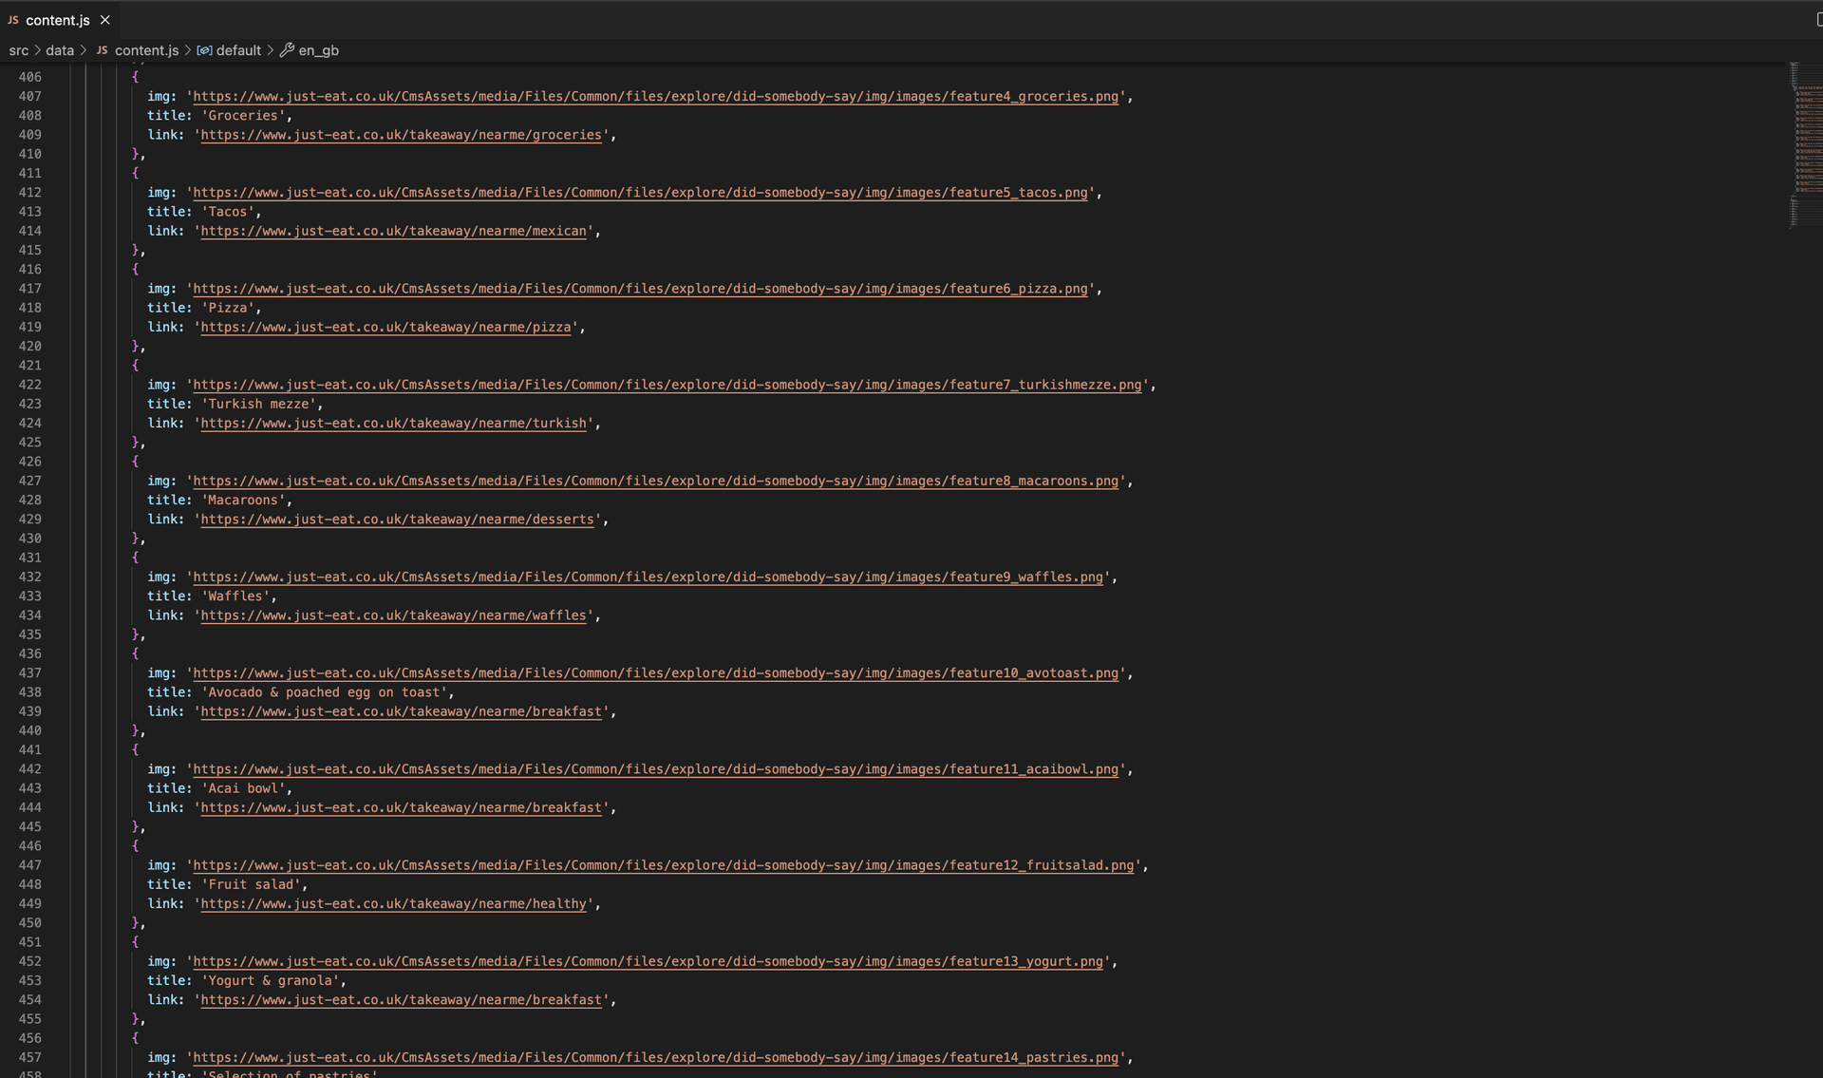Click the closing brace on line 435
Image resolution: width=1823 pixels, height=1078 pixels.
coord(135,634)
